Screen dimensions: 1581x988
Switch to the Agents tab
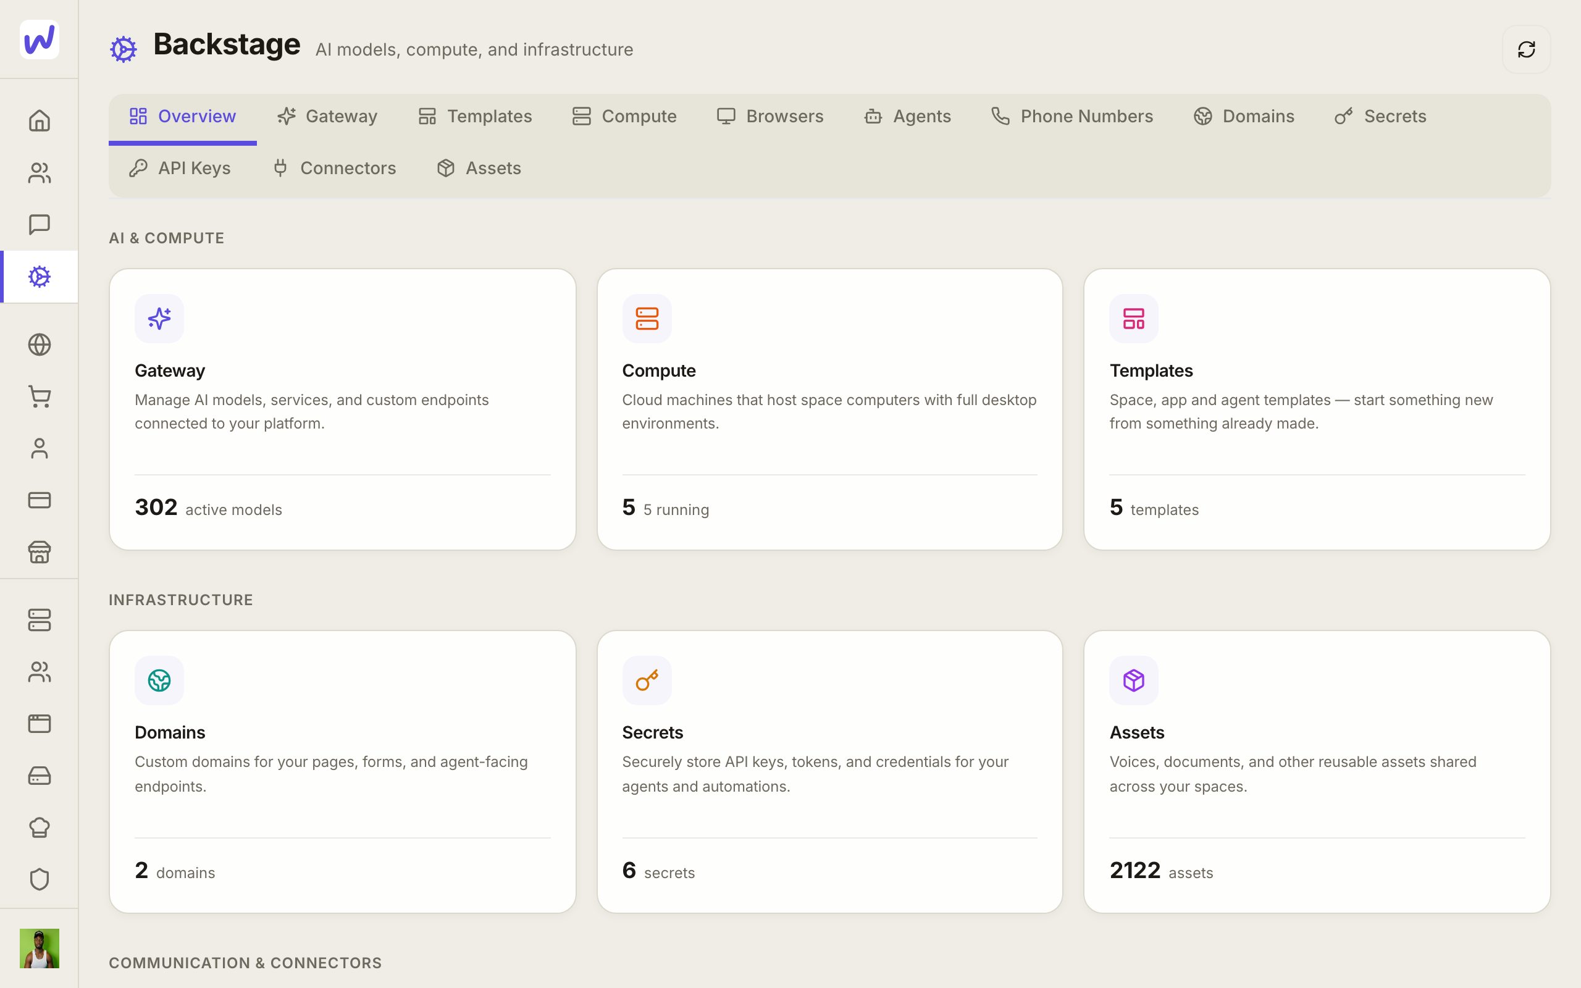coord(907,116)
